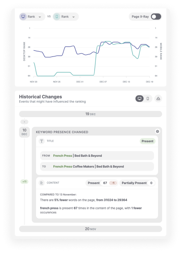Switch Historical Changes to mobile view
The height and width of the screenshot is (253, 181).
coord(148,98)
